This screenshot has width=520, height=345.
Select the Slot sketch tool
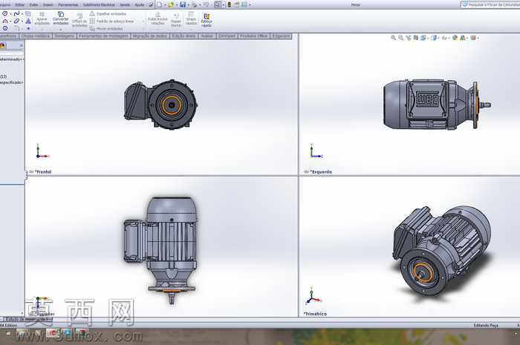tap(16, 22)
